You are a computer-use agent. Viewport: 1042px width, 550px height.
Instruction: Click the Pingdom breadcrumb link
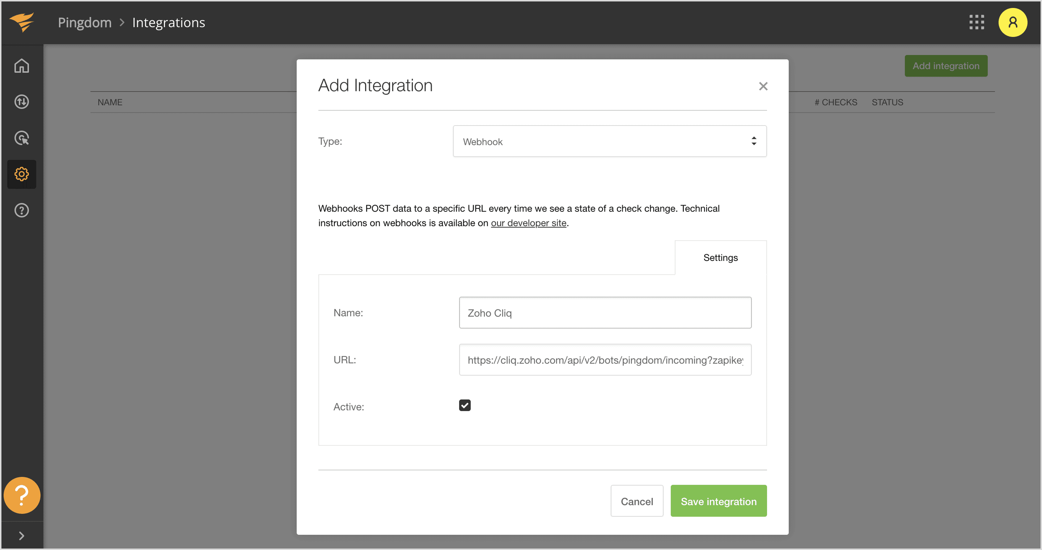click(85, 22)
